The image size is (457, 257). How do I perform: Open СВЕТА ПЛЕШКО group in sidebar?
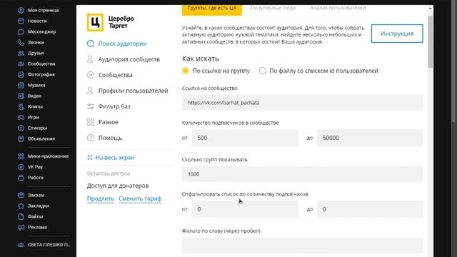click(44, 245)
